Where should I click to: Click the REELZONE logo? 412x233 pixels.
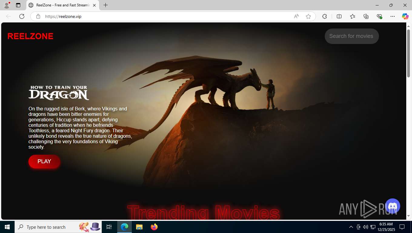[x=30, y=36]
